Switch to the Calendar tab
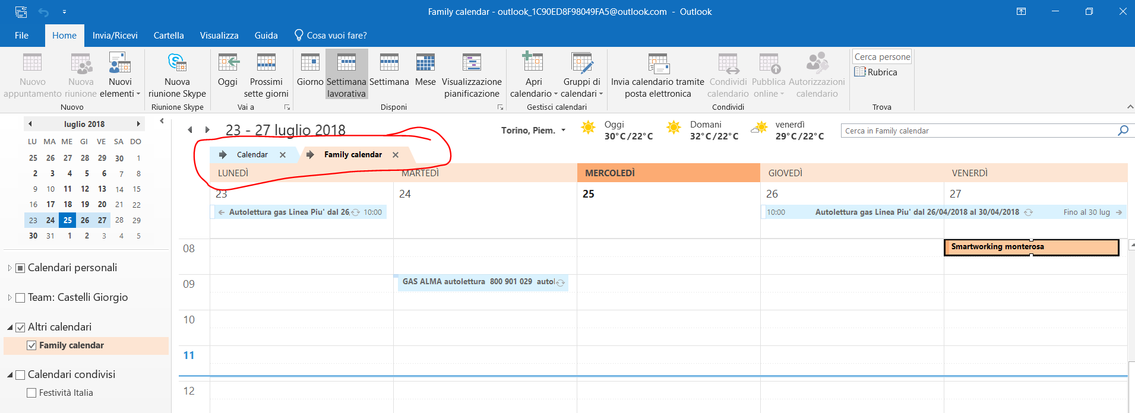This screenshot has width=1135, height=413. pyautogui.click(x=252, y=155)
